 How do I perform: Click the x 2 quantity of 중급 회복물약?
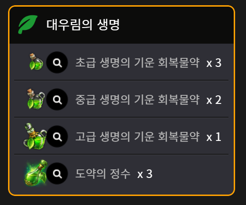click(214, 100)
